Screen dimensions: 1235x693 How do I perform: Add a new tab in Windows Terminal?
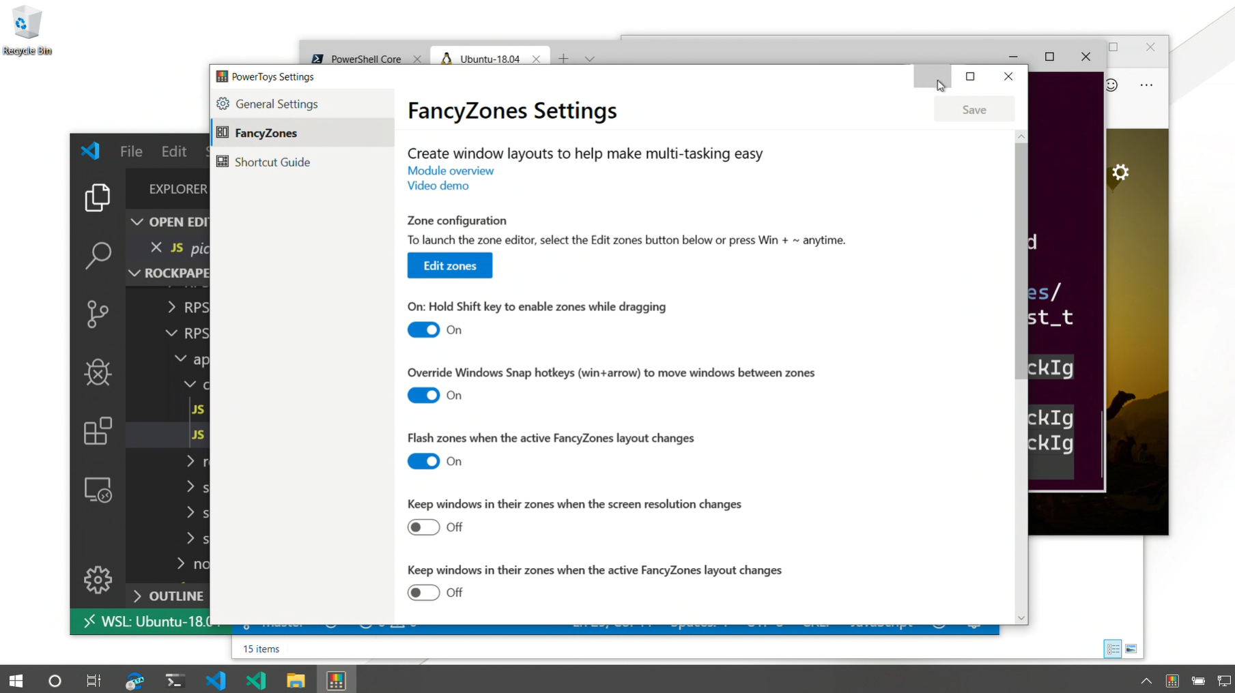pyautogui.click(x=563, y=59)
